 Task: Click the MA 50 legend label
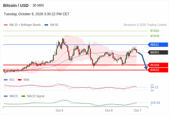pos(54,25)
